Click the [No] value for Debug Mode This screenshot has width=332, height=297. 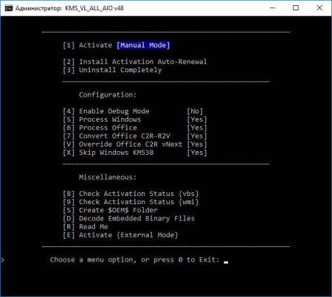point(195,111)
